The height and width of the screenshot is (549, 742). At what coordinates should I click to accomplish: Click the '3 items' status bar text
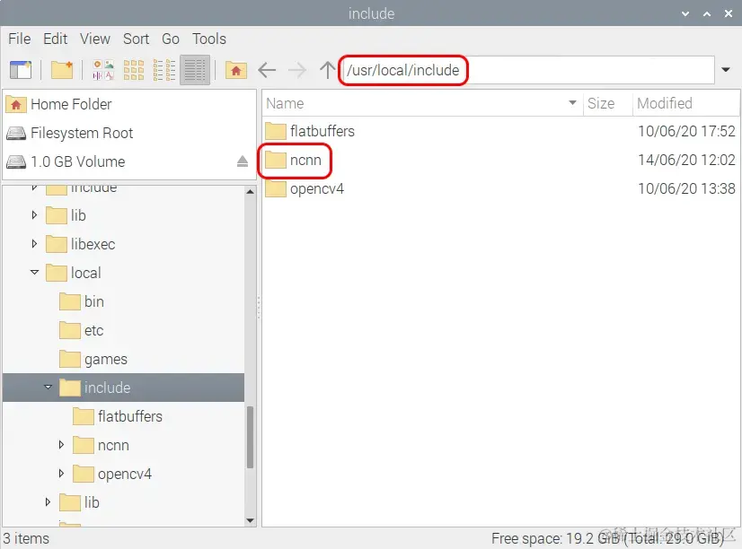pos(26,538)
